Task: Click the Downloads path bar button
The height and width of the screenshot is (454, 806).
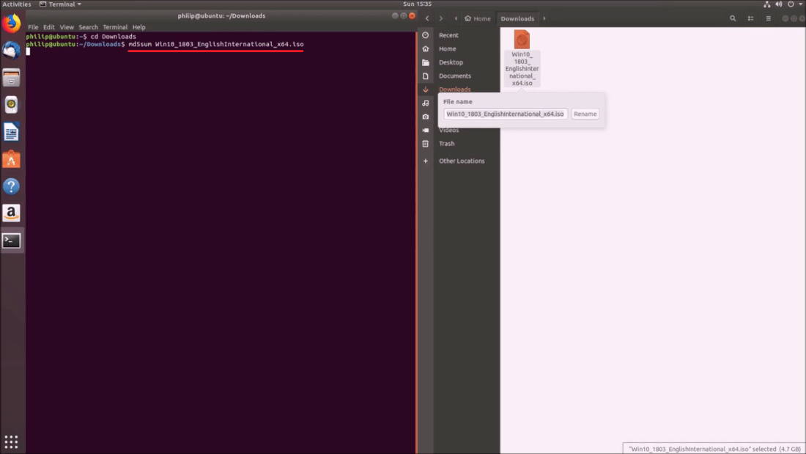Action: click(517, 18)
